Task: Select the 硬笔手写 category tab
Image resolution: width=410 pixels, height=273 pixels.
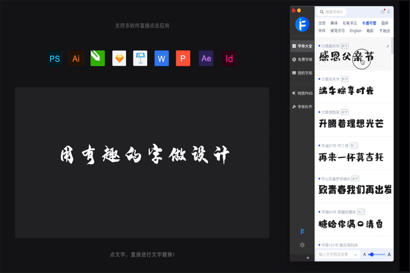Action: pyautogui.click(x=337, y=31)
